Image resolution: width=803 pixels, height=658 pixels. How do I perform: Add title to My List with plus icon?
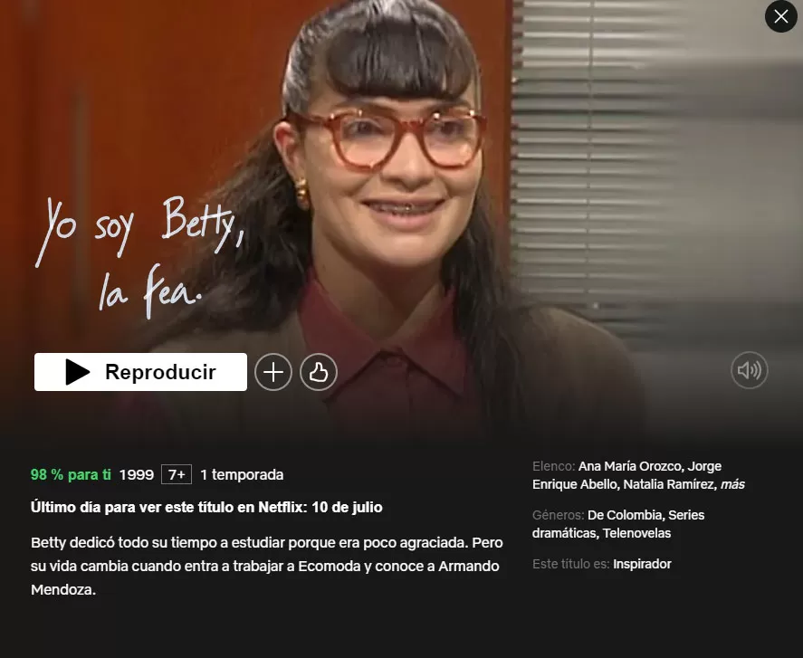273,372
